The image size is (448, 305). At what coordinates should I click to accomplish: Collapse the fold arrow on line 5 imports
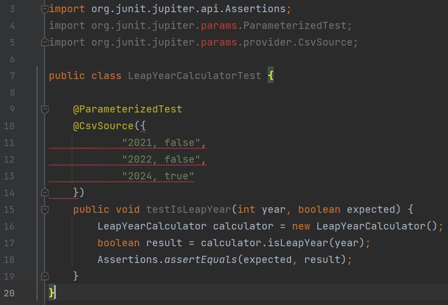(44, 42)
